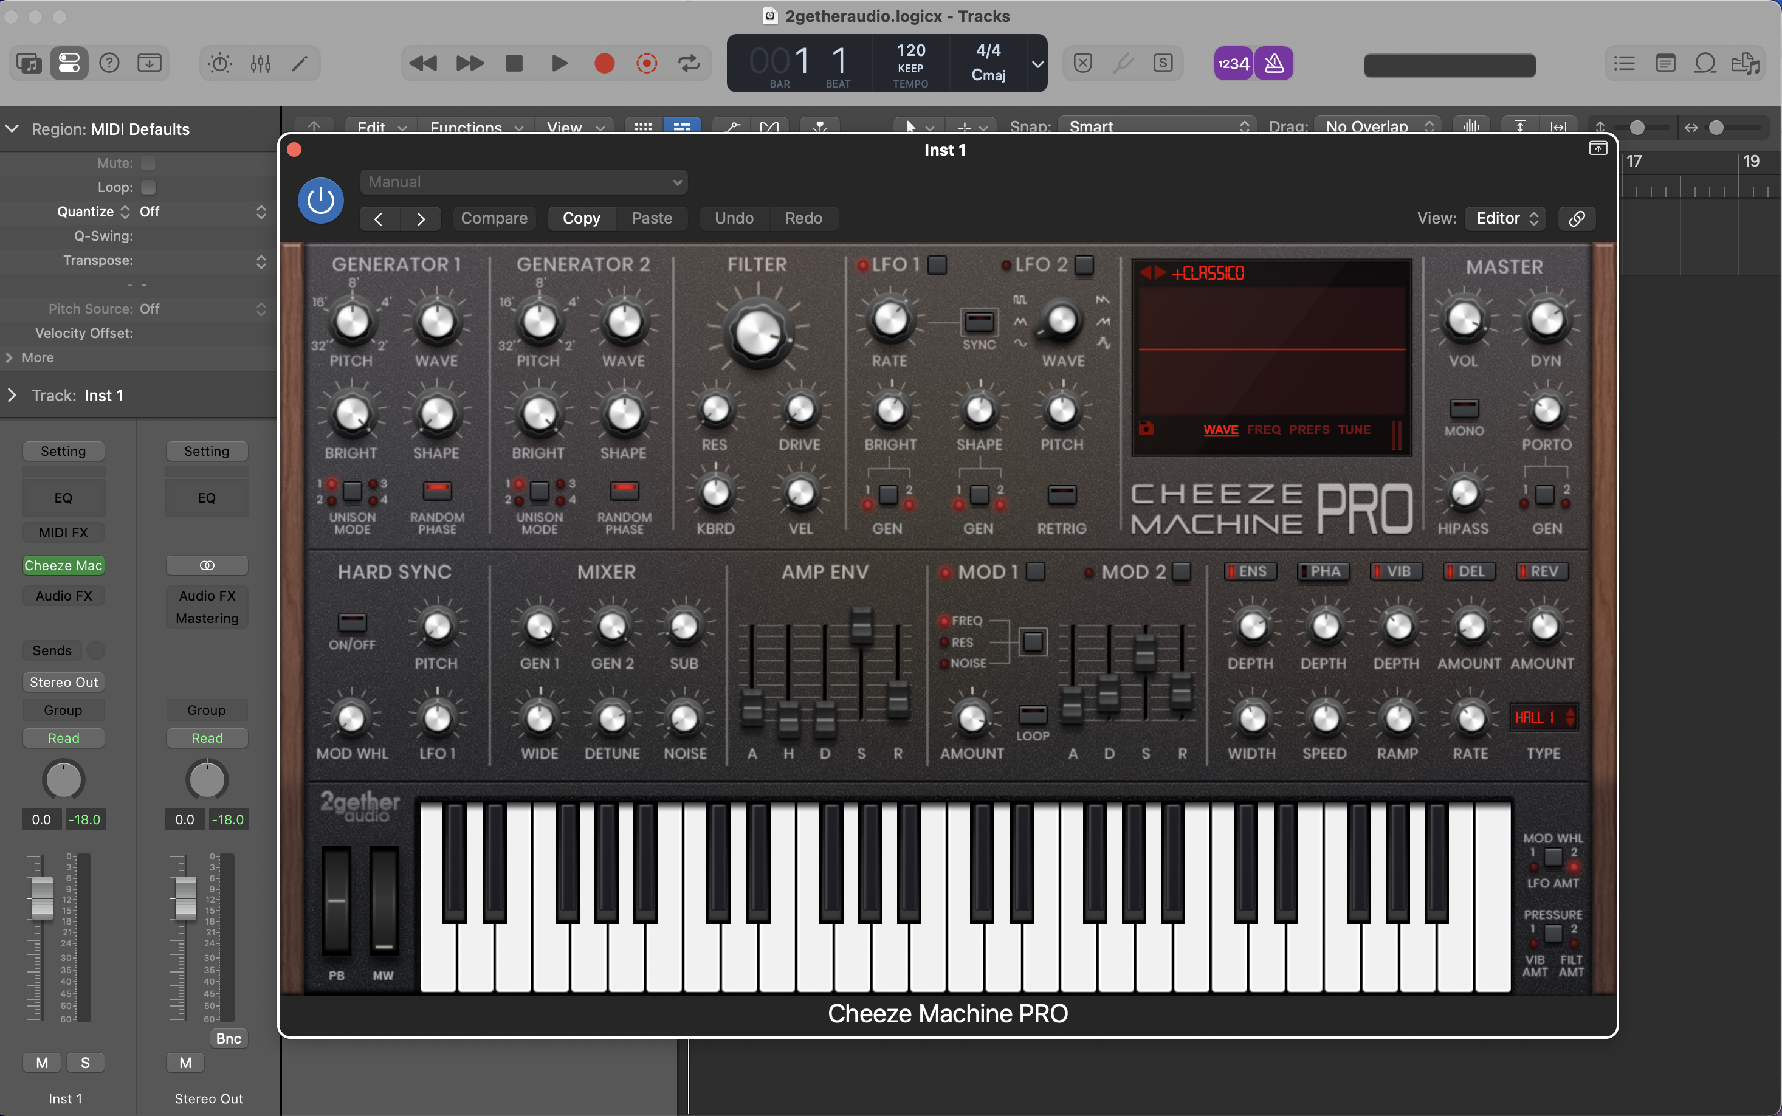1782x1116 pixels.
Task: Open the Mixer from the toolbar
Action: pyautogui.click(x=261, y=63)
